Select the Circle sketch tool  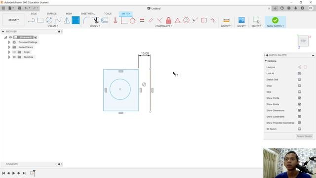(49, 20)
